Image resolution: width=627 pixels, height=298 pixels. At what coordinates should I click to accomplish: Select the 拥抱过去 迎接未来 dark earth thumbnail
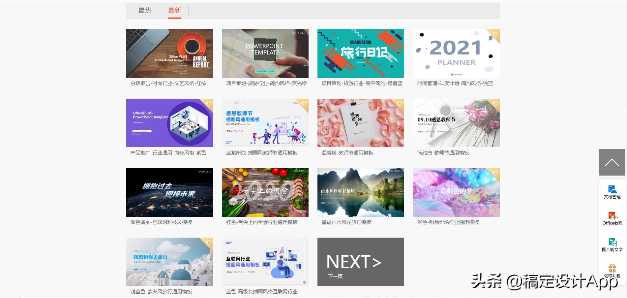(169, 192)
